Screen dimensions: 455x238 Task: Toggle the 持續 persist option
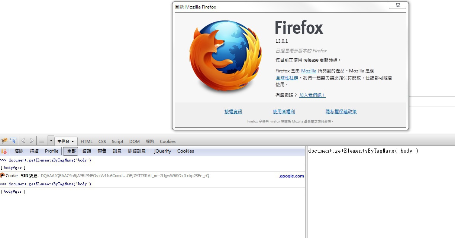pyautogui.click(x=34, y=151)
